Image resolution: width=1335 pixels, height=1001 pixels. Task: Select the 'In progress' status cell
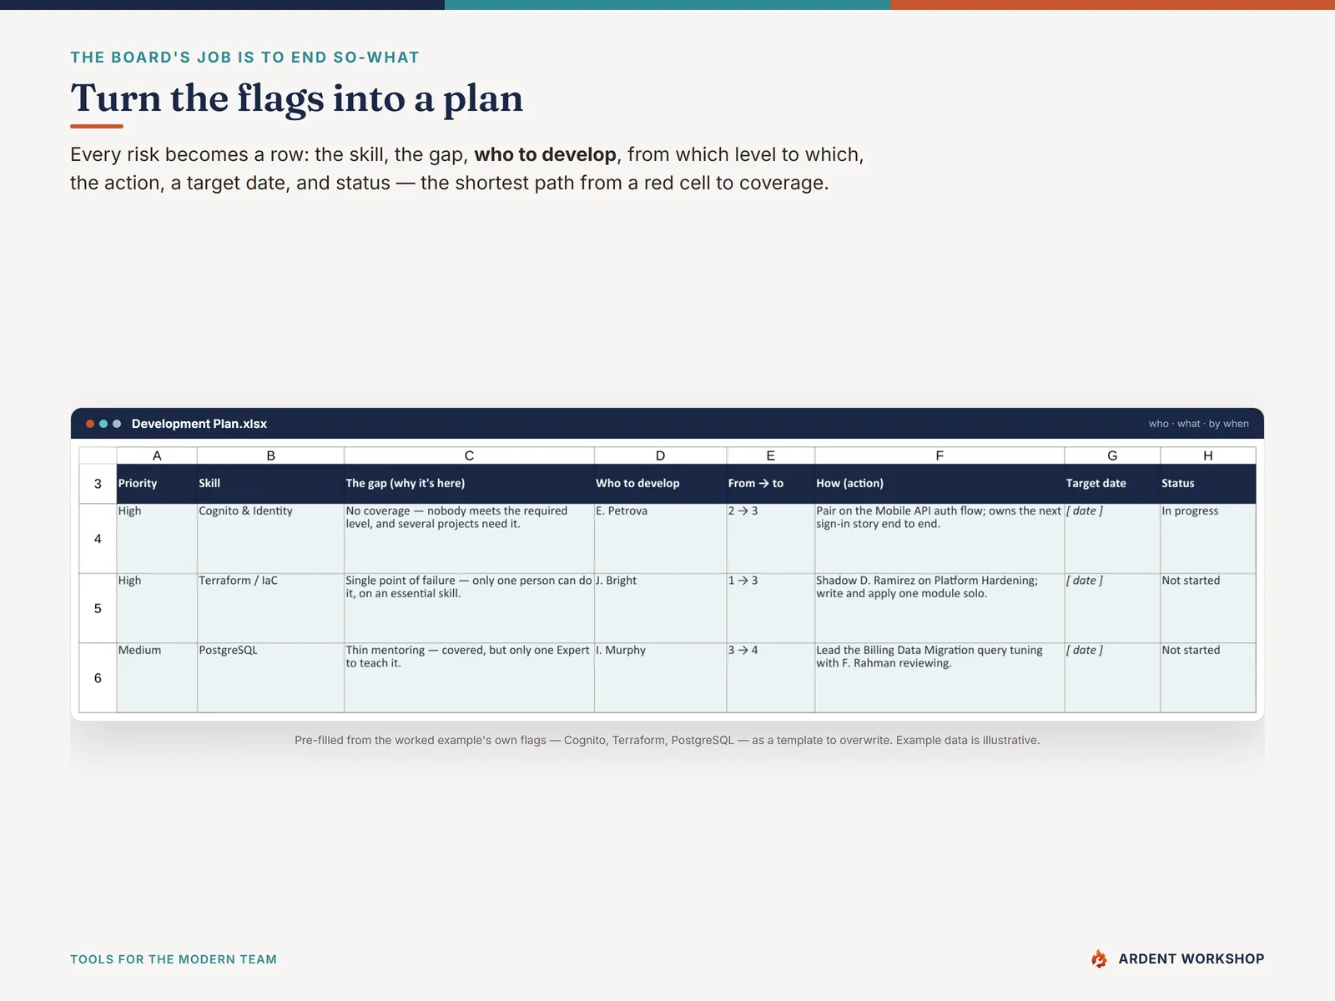point(1208,539)
